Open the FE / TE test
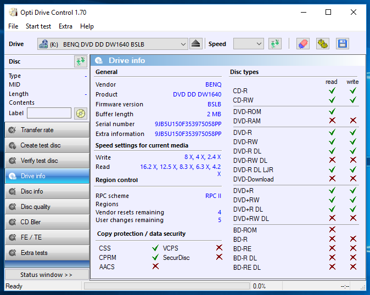Viewport: 370px width, 295px height. click(x=47, y=237)
